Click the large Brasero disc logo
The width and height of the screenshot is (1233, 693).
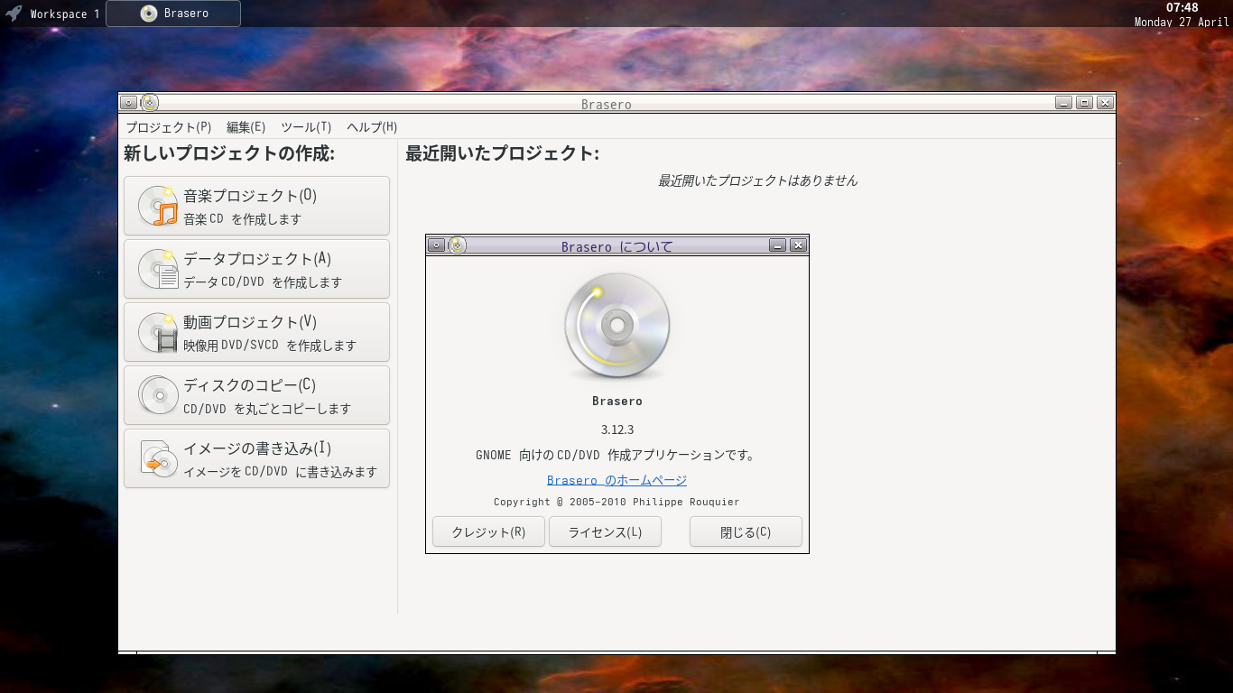[x=617, y=326]
